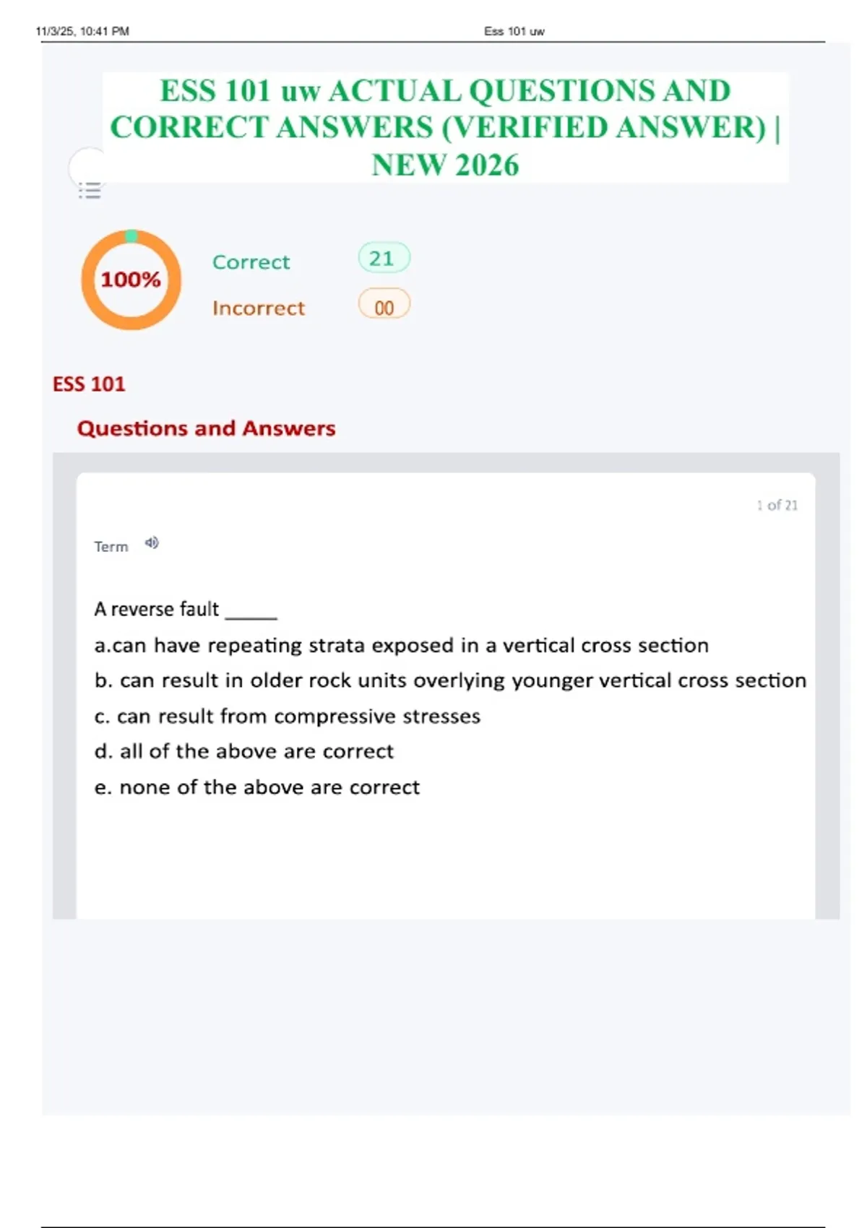Viewport: 867px width, 1228px height.
Task: Click the green Correct label
Action: (x=251, y=261)
